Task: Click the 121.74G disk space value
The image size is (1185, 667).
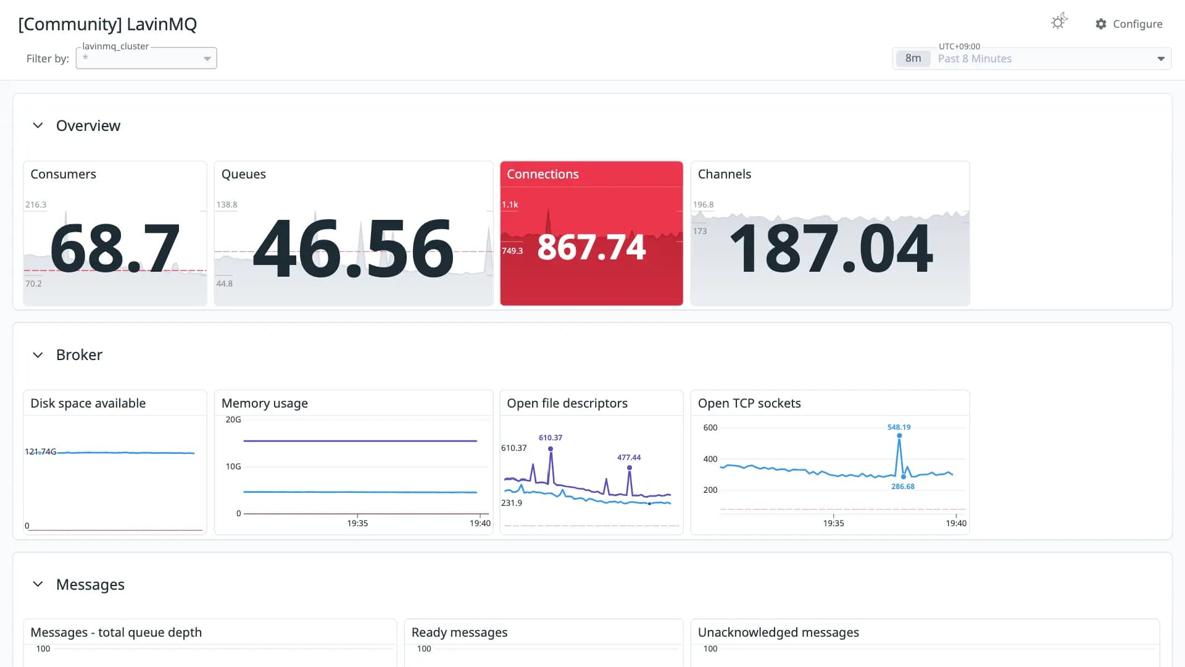Action: (40, 451)
